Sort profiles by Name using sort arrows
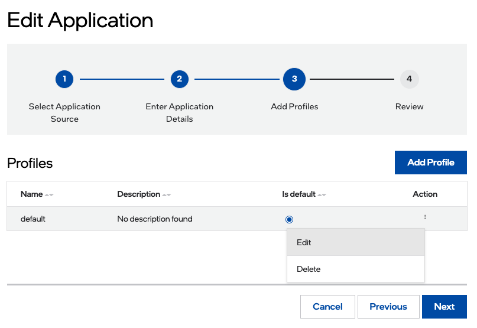Screen dimensions: 477x328 [x=49, y=195]
